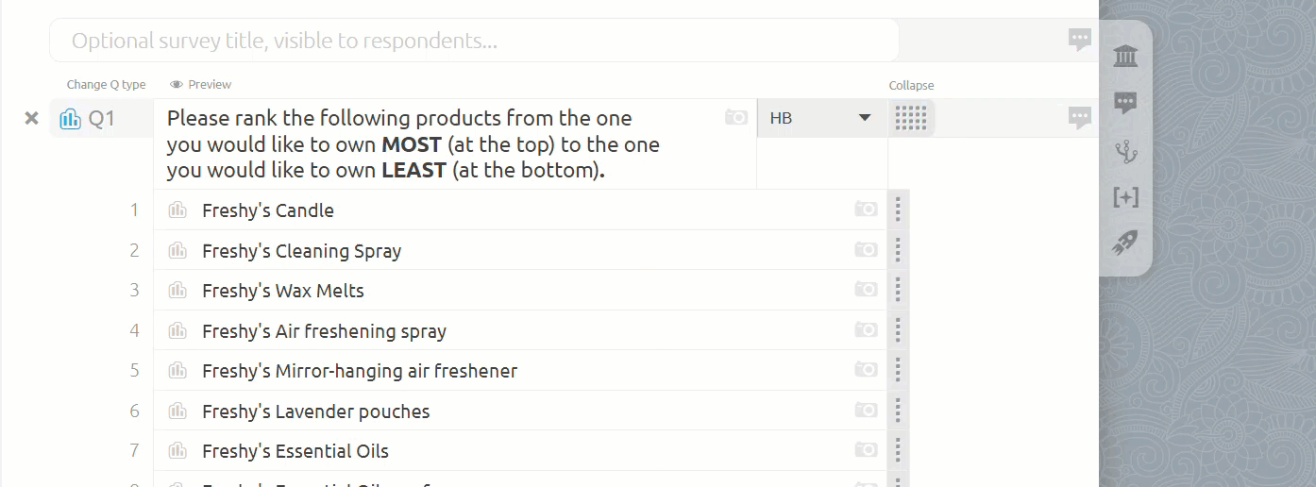Click the optional survey title field
1316x487 pixels.
474,41
